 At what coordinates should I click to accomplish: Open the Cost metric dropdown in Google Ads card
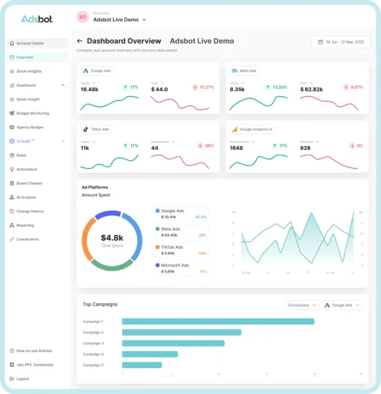pos(162,83)
